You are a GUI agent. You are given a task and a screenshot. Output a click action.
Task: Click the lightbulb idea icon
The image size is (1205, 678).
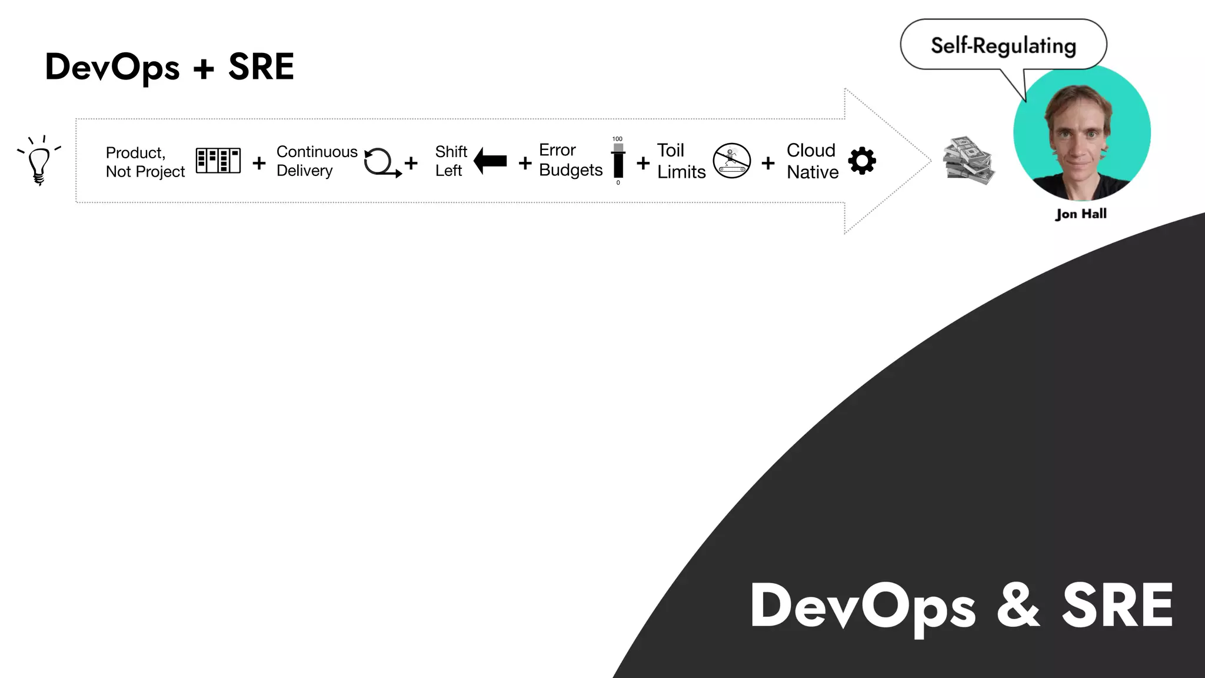coord(39,161)
